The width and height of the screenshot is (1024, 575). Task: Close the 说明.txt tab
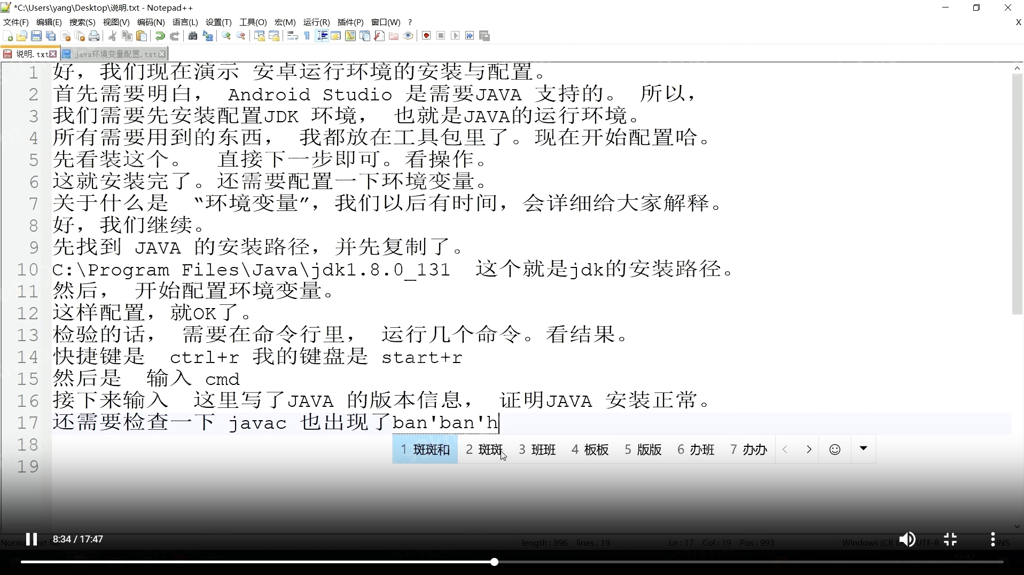click(53, 54)
